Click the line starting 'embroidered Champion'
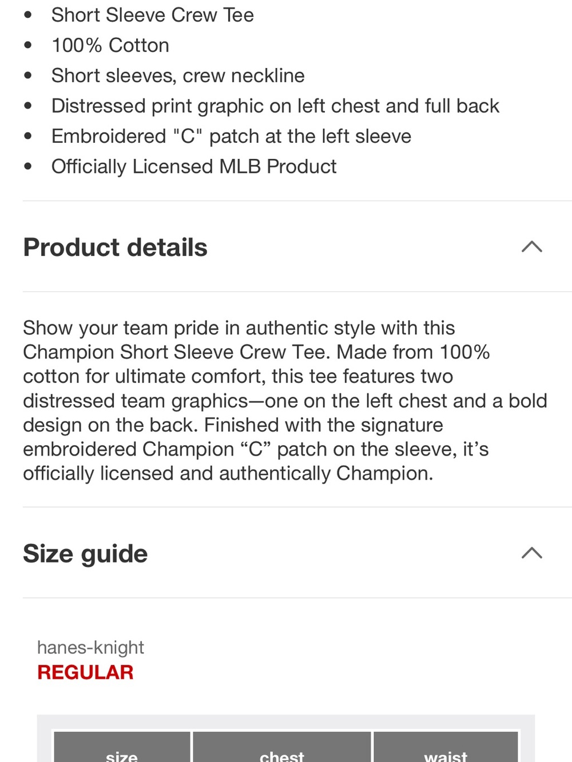The width and height of the screenshot is (572, 762). coord(256,449)
